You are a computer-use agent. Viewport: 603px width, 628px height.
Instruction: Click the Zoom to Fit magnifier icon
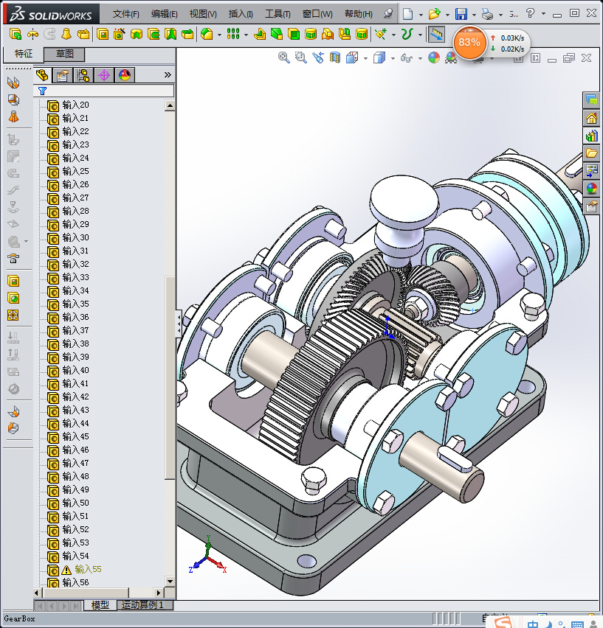(284, 57)
